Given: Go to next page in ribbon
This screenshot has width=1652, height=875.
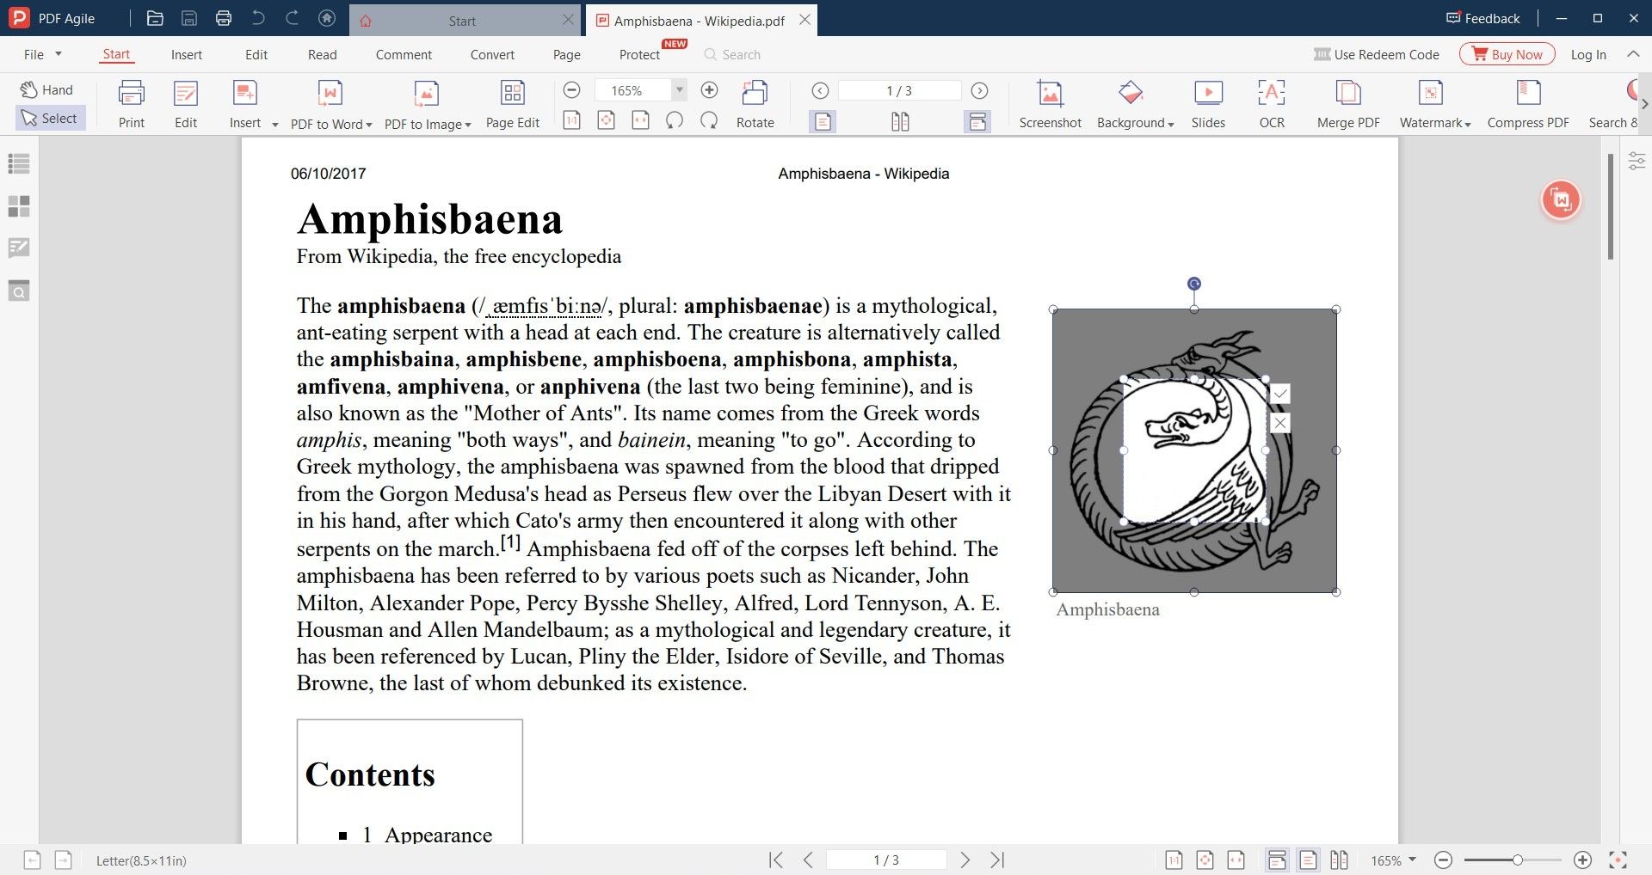Looking at the screenshot, I should click(979, 90).
